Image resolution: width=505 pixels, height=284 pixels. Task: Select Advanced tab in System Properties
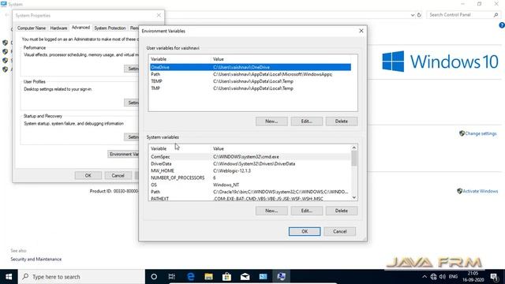pyautogui.click(x=80, y=28)
